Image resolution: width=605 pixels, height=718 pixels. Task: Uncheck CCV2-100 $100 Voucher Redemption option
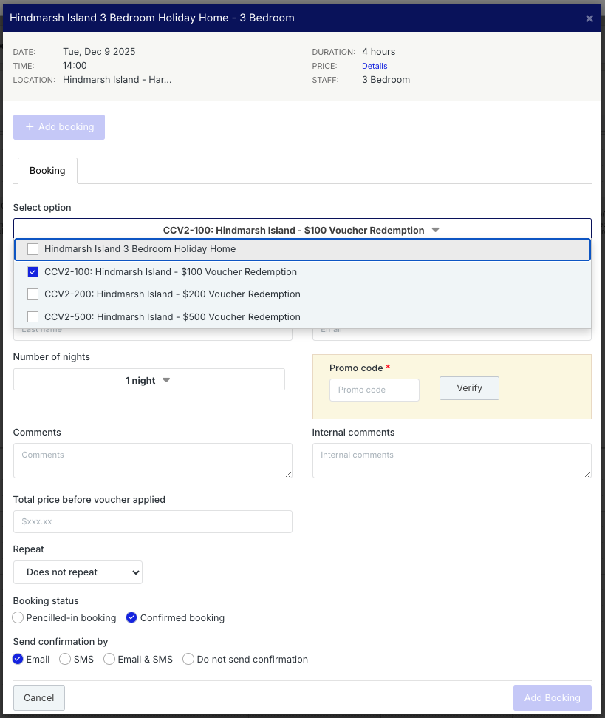pyautogui.click(x=33, y=272)
